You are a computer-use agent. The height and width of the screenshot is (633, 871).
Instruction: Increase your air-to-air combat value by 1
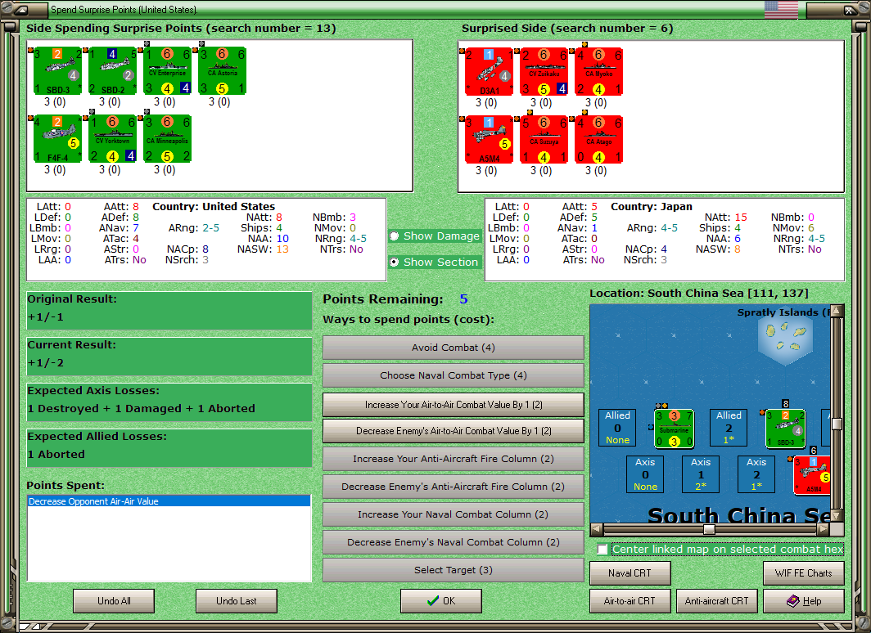coord(454,405)
